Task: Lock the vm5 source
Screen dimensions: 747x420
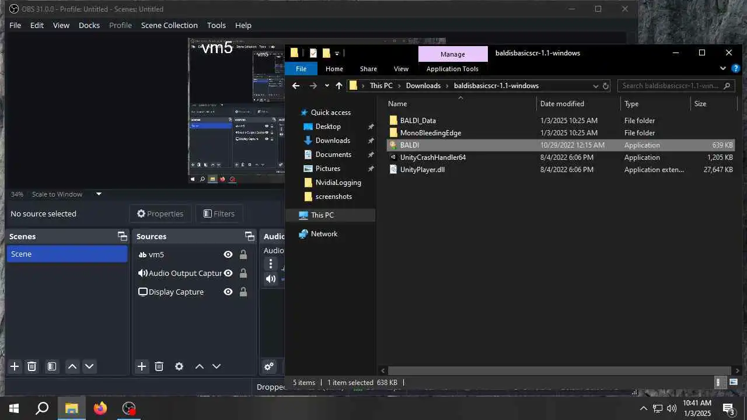Action: coord(243,254)
